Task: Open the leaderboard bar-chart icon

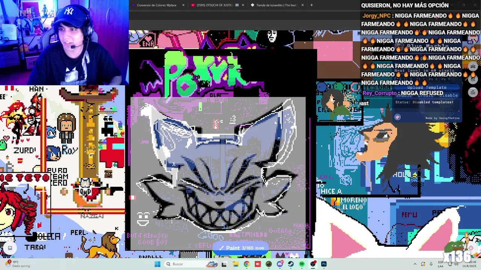Action: pyautogui.click(x=473, y=92)
